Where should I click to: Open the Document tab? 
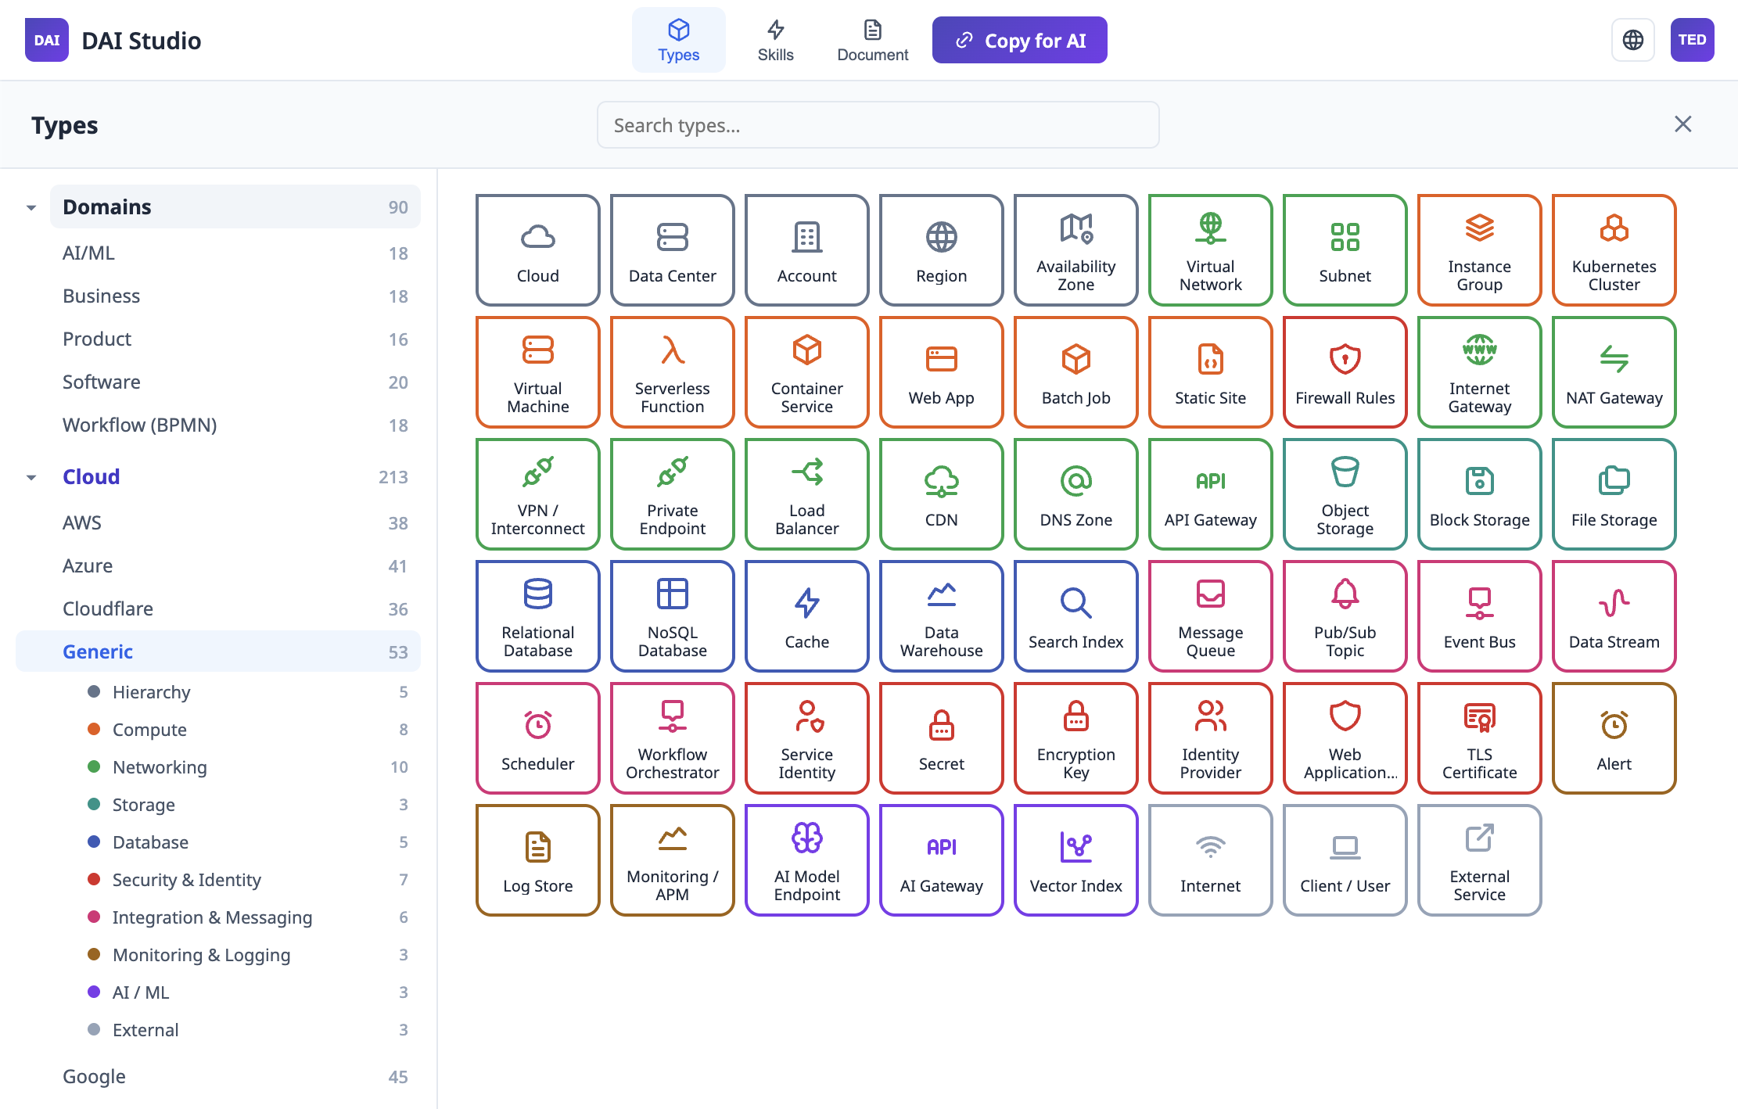[x=872, y=40]
